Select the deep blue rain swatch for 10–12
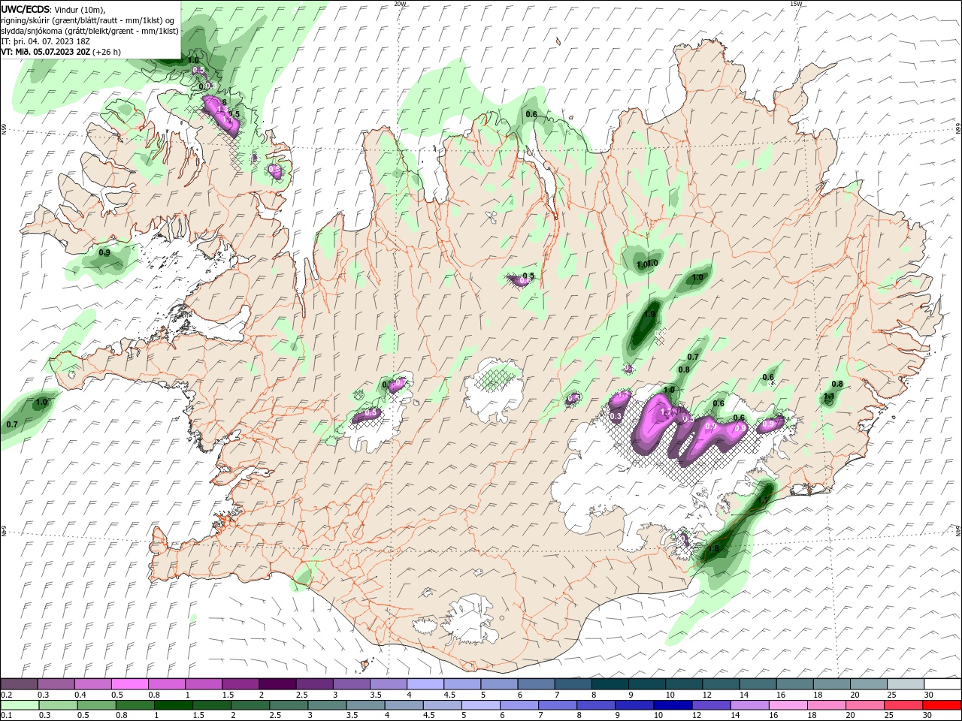The width and height of the screenshot is (962, 721). coord(673,705)
